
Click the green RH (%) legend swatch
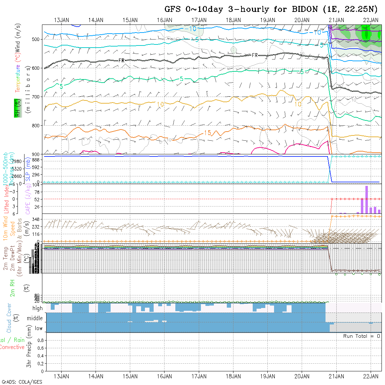coord(16,108)
